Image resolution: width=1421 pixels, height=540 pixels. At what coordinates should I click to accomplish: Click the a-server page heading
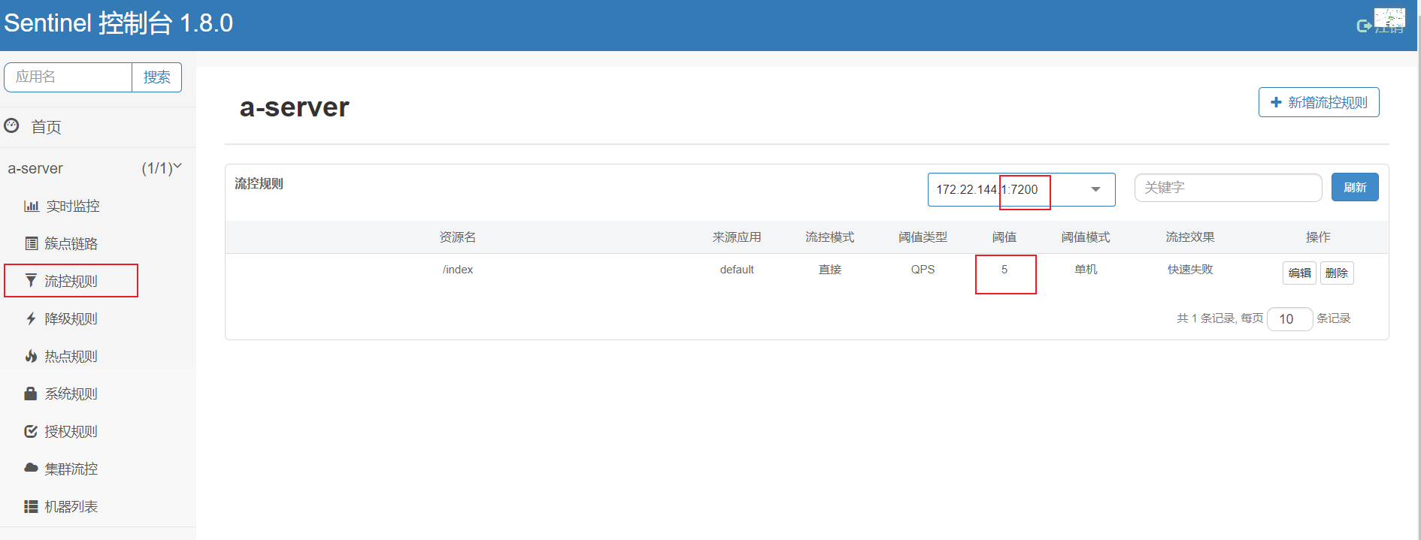tap(294, 107)
